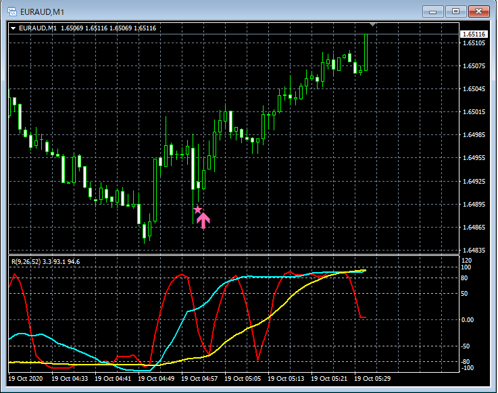Click the 19 Oct 05:21 time label
The width and height of the screenshot is (498, 393).
(329, 379)
